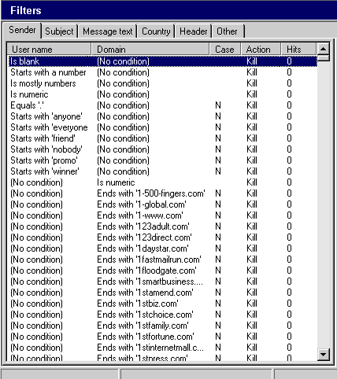Select the '1-500-fingers.com' domain filter
This screenshot has height=379, width=337.
pos(162,193)
